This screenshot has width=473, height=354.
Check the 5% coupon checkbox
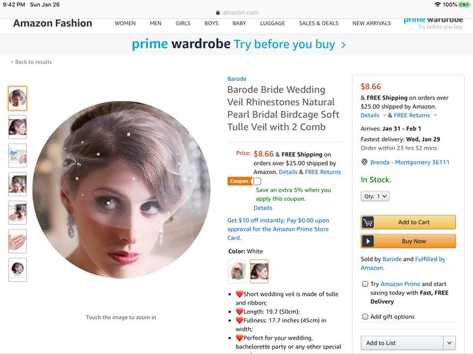point(257,181)
